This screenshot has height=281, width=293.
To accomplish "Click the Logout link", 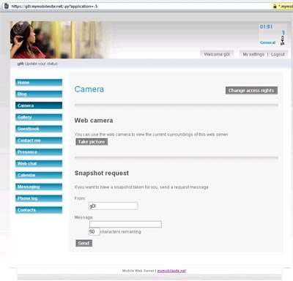I will 278,54.
